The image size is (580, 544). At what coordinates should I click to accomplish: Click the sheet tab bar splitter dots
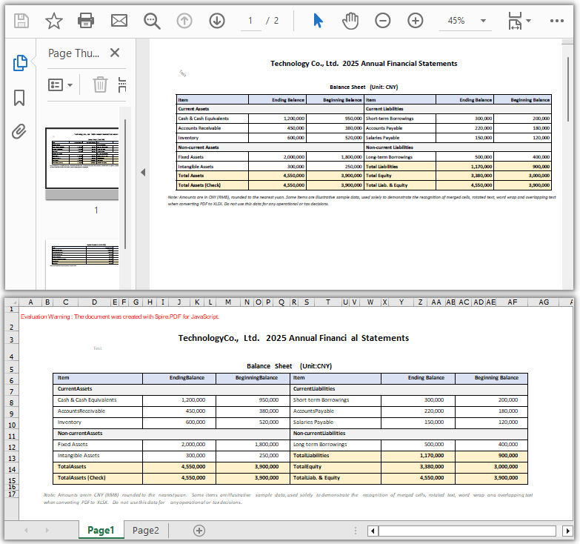pos(355,531)
